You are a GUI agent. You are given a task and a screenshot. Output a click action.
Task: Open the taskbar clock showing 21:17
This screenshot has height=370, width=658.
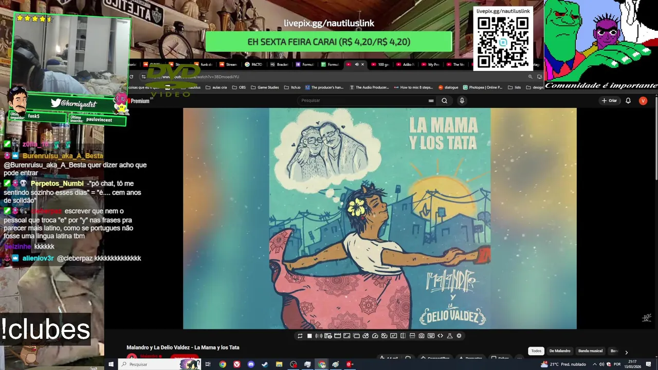pyautogui.click(x=631, y=364)
